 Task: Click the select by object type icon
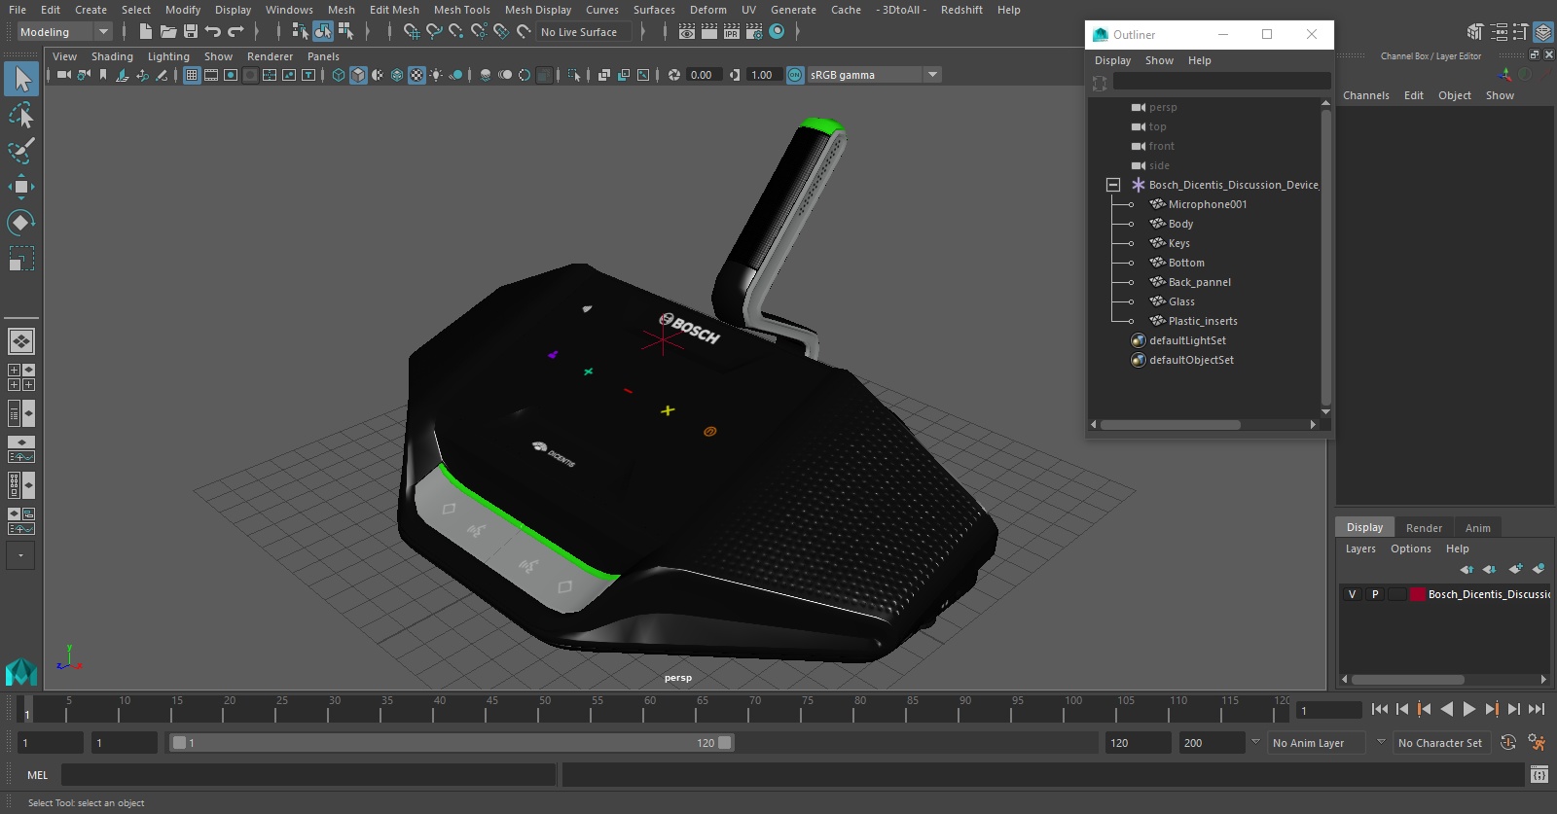(x=322, y=32)
